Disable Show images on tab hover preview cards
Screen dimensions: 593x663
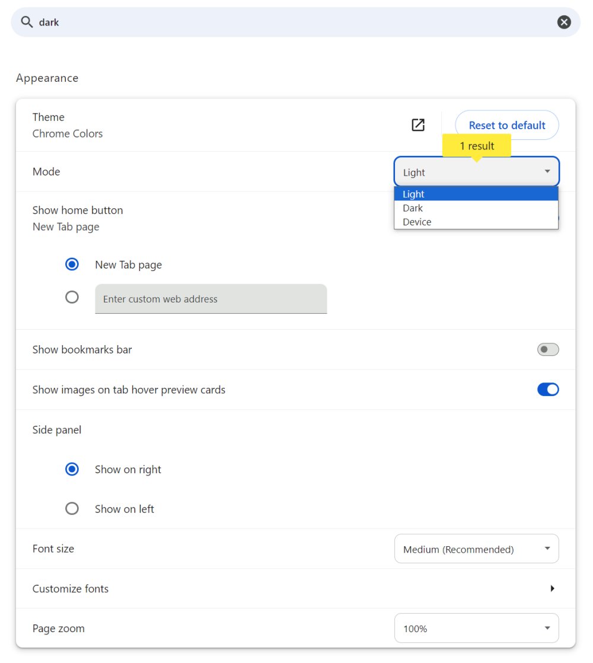(548, 389)
